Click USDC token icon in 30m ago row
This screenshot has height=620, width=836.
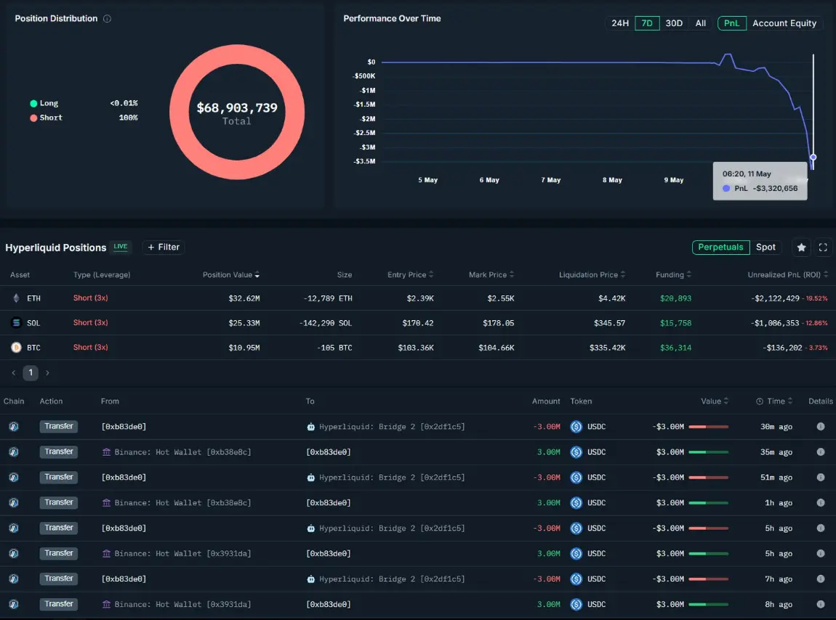click(576, 427)
